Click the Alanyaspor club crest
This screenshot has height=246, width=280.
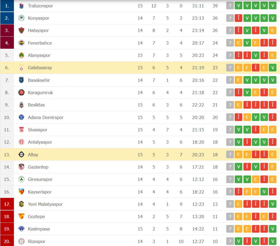point(21,55)
